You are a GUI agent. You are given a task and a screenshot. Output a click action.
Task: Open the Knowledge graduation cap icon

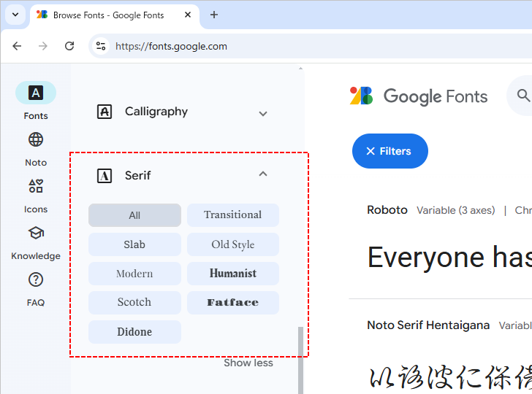pos(36,233)
